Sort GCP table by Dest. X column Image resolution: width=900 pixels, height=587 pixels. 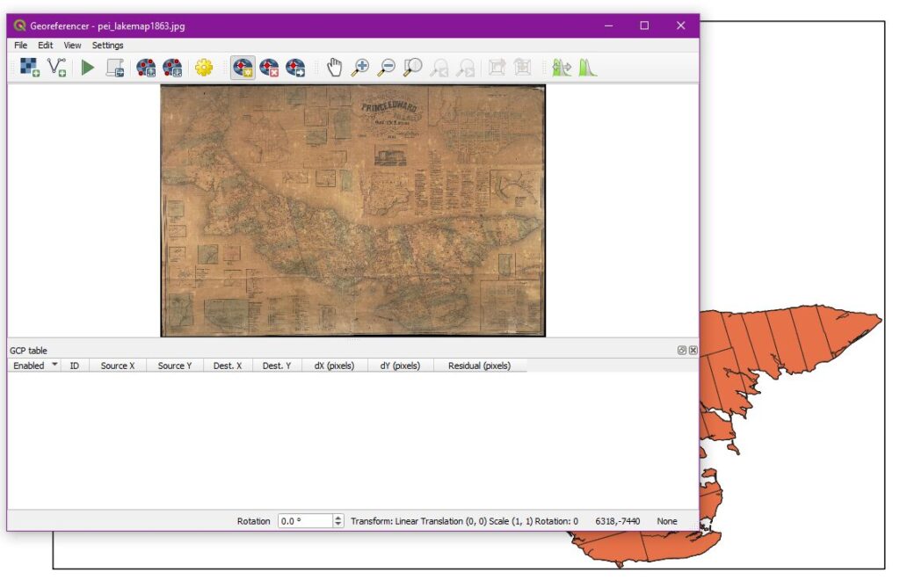pyautogui.click(x=228, y=366)
